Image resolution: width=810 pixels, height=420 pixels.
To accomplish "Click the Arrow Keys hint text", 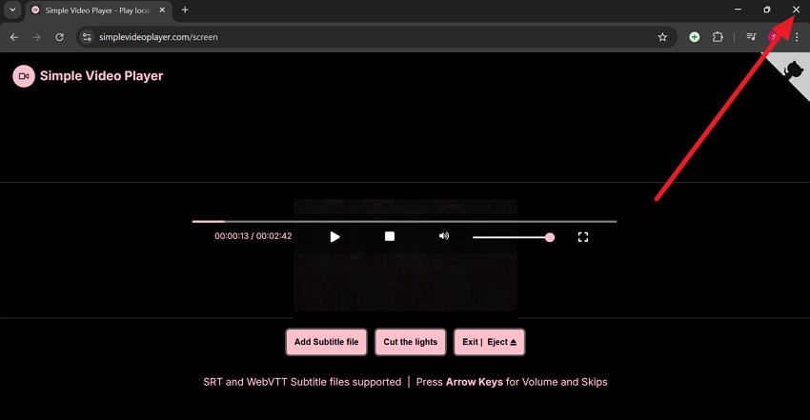I will tap(475, 382).
